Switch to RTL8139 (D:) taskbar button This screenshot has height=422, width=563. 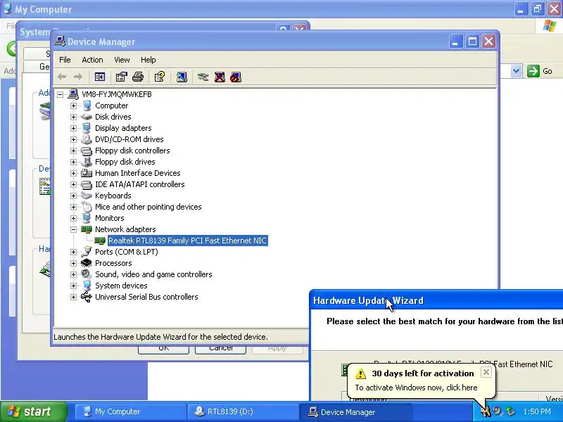point(243,411)
